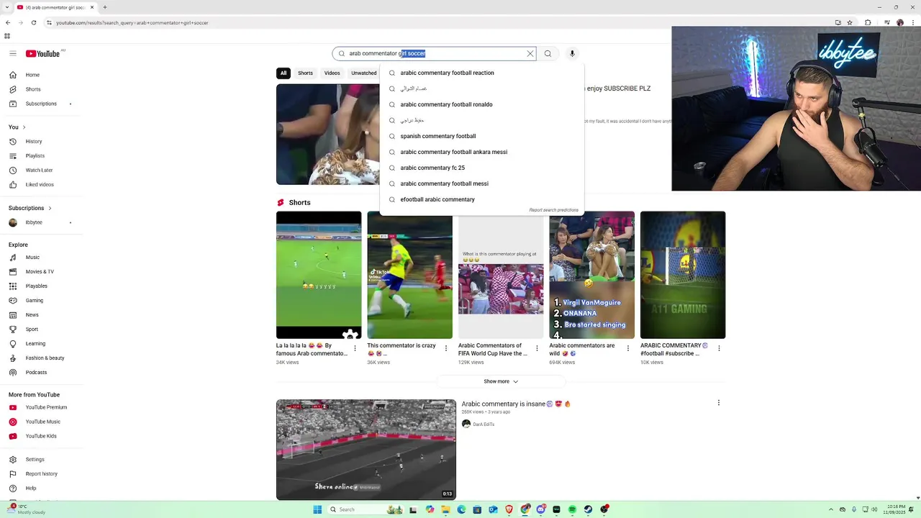Open options for 'ARABIC COMMENTARY' Short
The image size is (921, 518).
[x=719, y=348]
